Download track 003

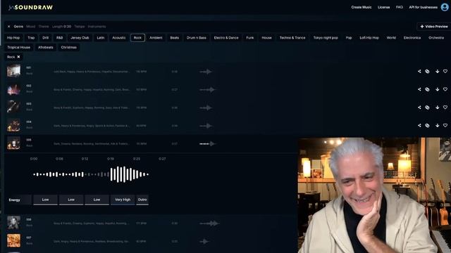pyautogui.click(x=437, y=108)
